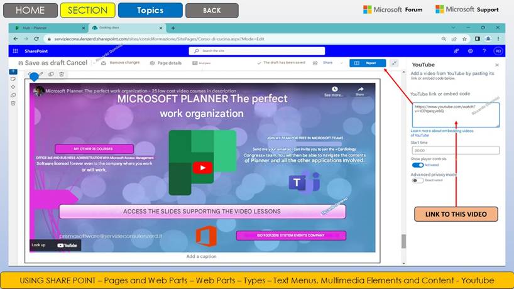The image size is (514, 289).
Task: Open the SharePoint app launcher waffle
Action: (16, 51)
